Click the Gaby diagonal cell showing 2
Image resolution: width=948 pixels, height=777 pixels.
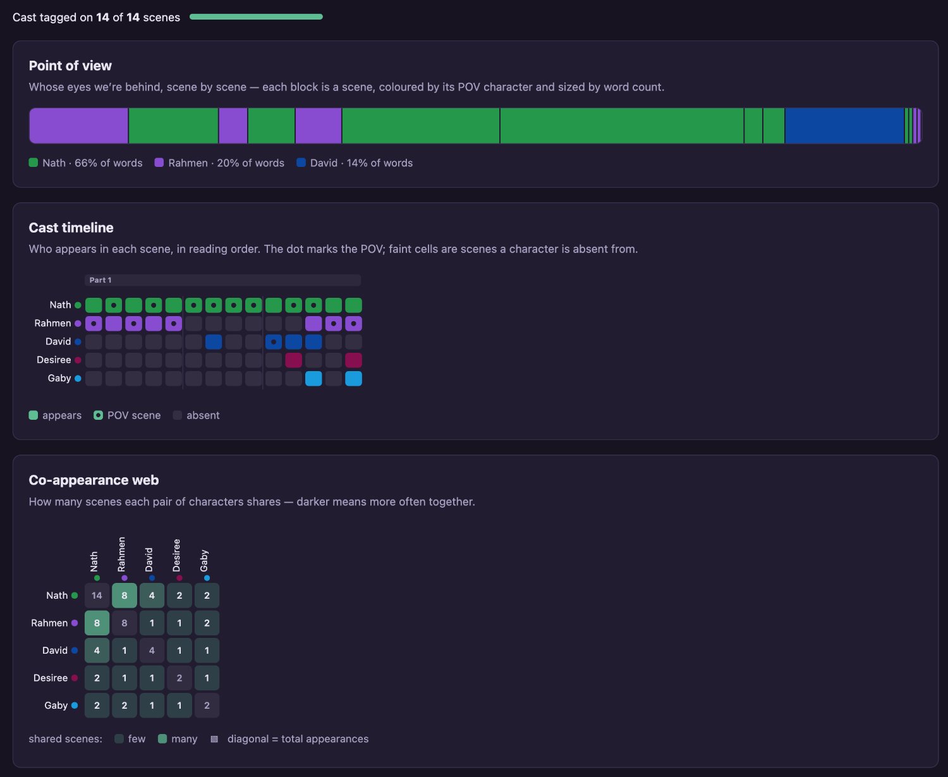207,706
